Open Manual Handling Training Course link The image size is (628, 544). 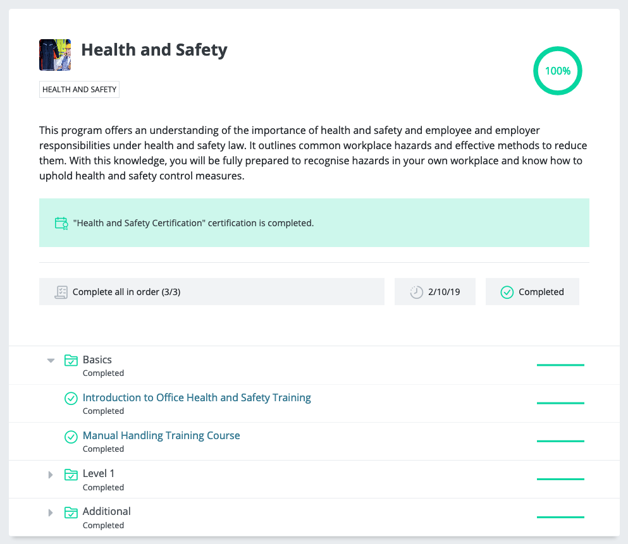coord(161,435)
